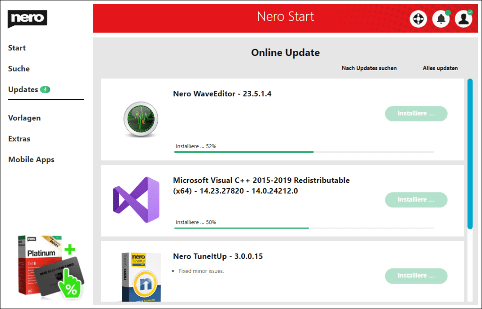The height and width of the screenshot is (309, 482).
Task: Go to the Start section
Action: pyautogui.click(x=17, y=48)
